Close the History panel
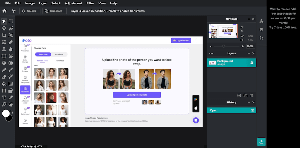 point(253,102)
